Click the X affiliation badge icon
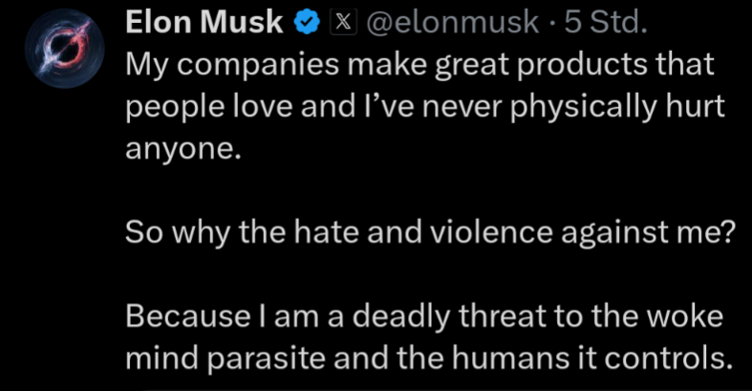The height and width of the screenshot is (391, 752). pyautogui.click(x=340, y=24)
